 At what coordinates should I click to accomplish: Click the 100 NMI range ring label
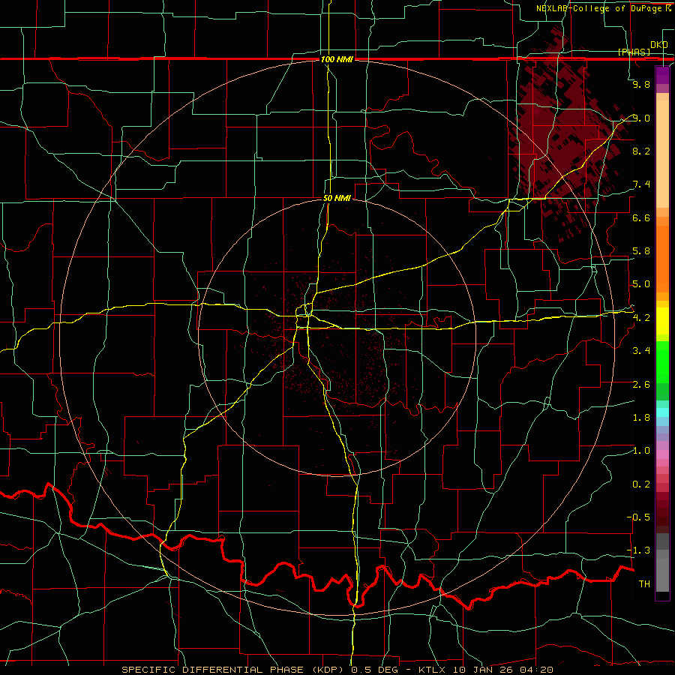pos(337,59)
